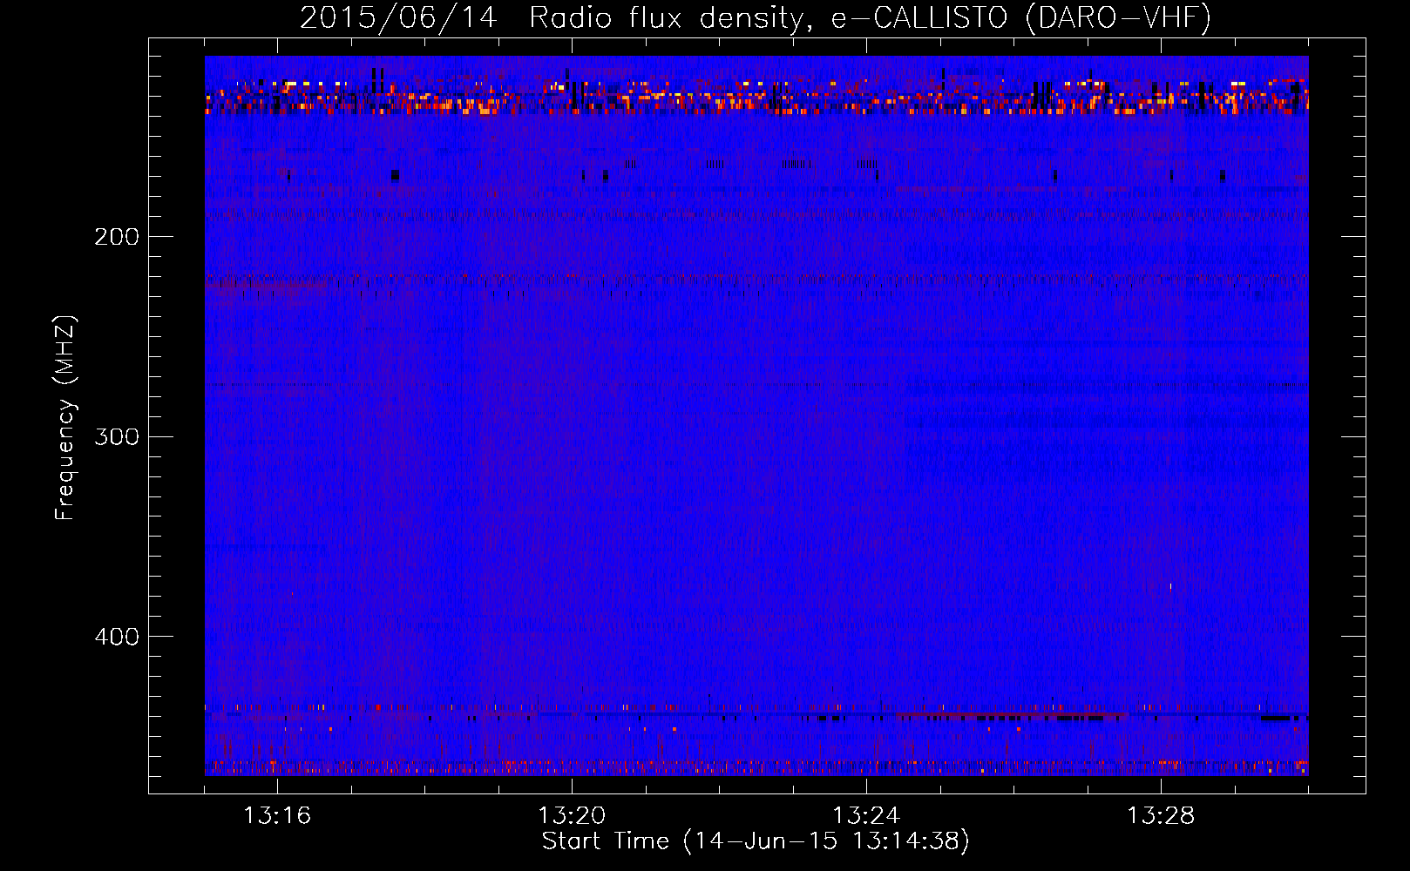The height and width of the screenshot is (871, 1410).
Task: Click the 400 frequency tick label
Action: (x=117, y=637)
